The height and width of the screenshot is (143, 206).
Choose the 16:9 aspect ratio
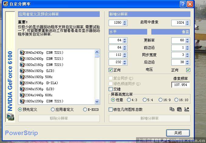pyautogui.click(x=160, y=100)
